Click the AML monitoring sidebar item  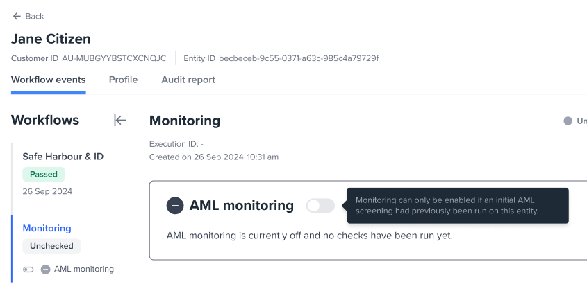coord(83,269)
